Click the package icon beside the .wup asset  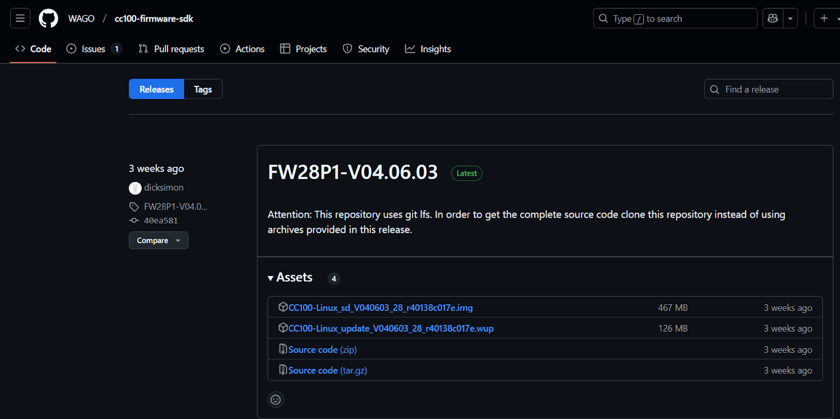pos(283,328)
